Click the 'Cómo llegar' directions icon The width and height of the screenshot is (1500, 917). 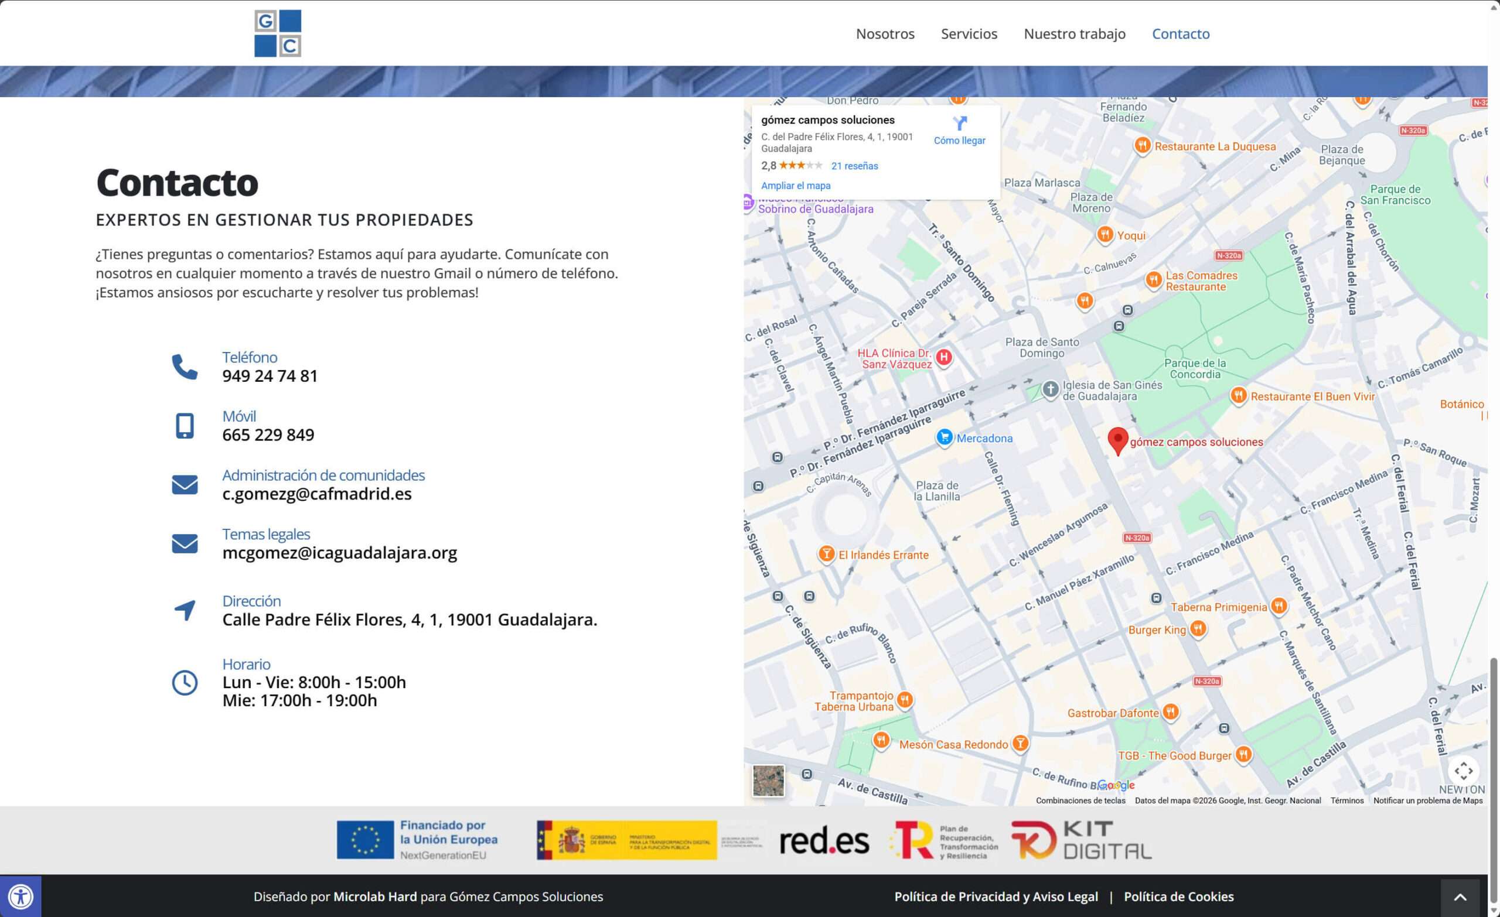(959, 124)
